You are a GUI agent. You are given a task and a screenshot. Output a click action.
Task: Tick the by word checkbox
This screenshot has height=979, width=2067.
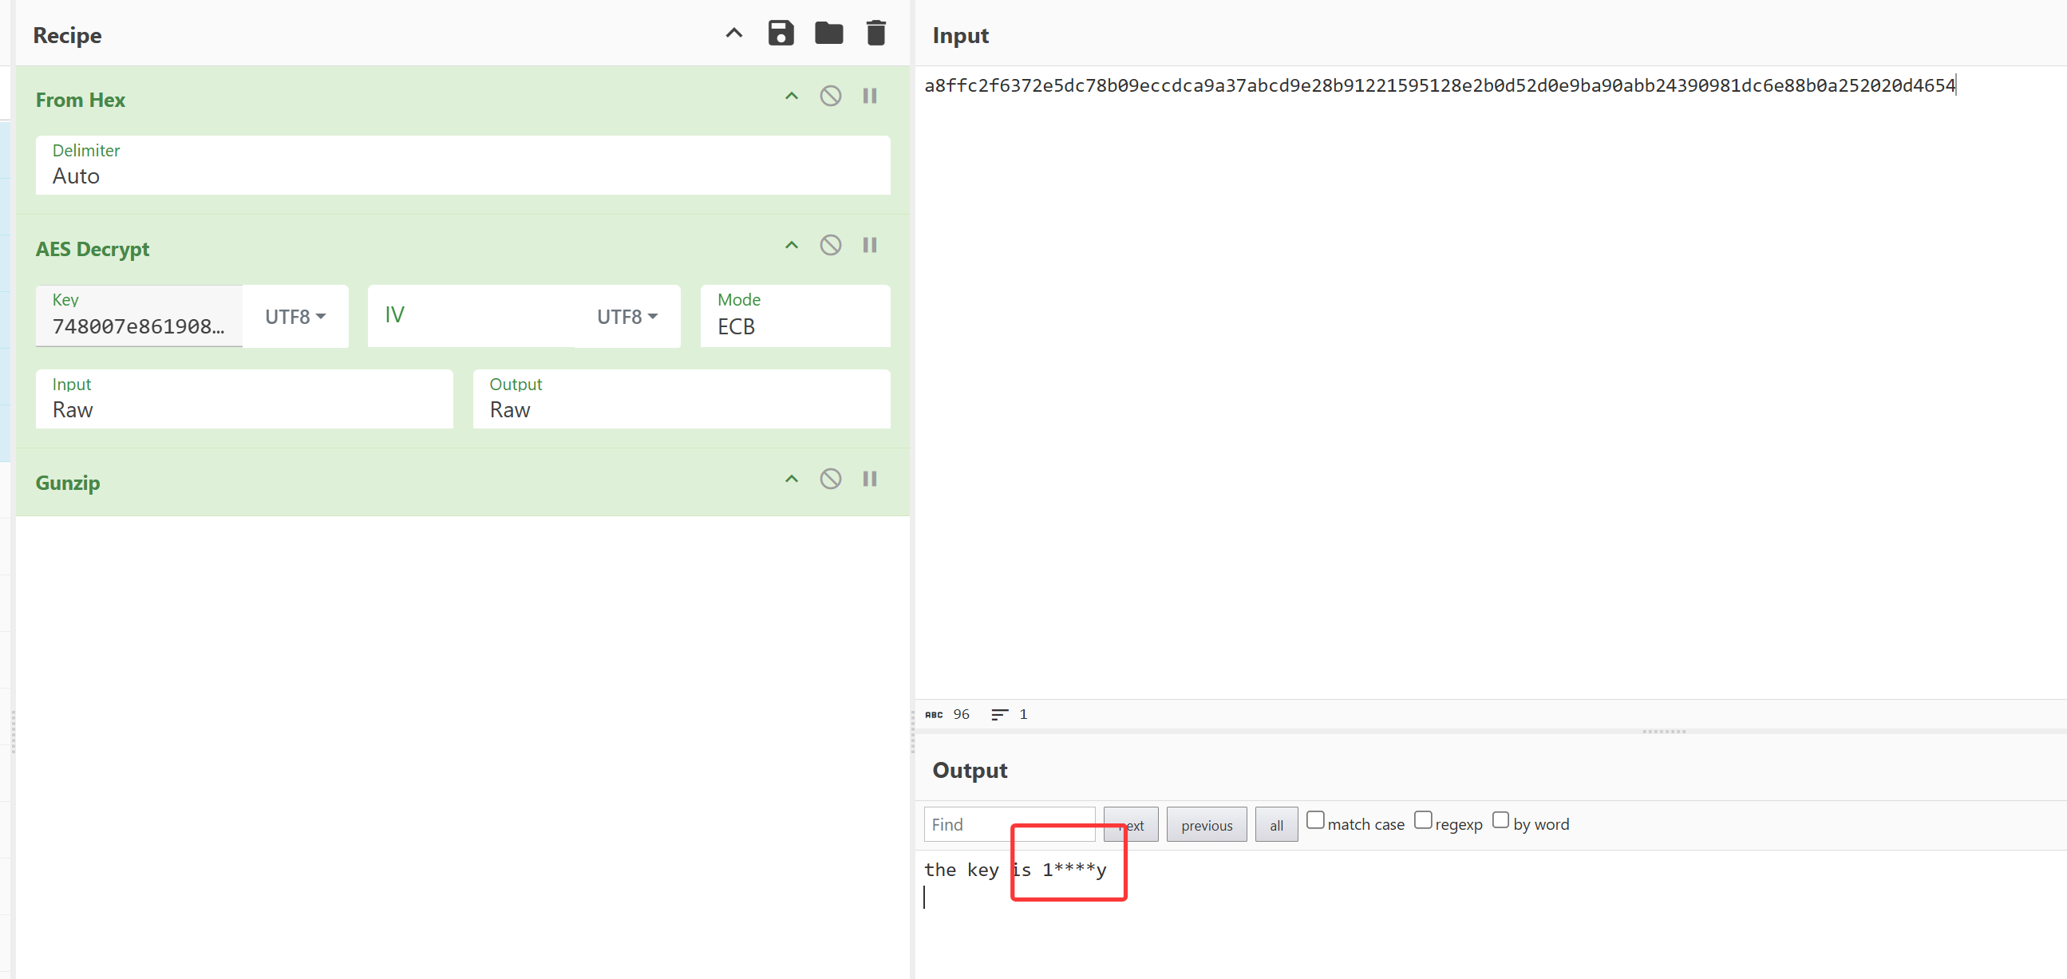point(1500,820)
